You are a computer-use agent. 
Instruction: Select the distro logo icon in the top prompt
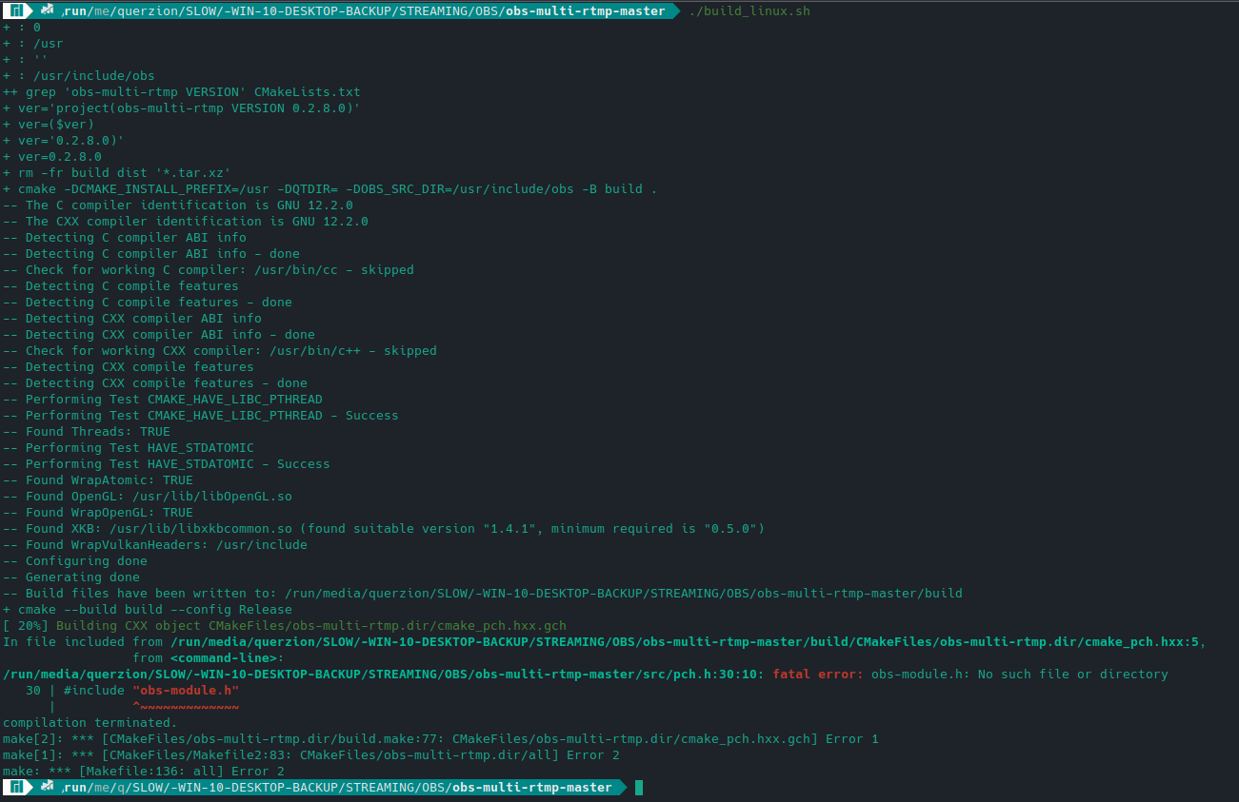(x=15, y=10)
